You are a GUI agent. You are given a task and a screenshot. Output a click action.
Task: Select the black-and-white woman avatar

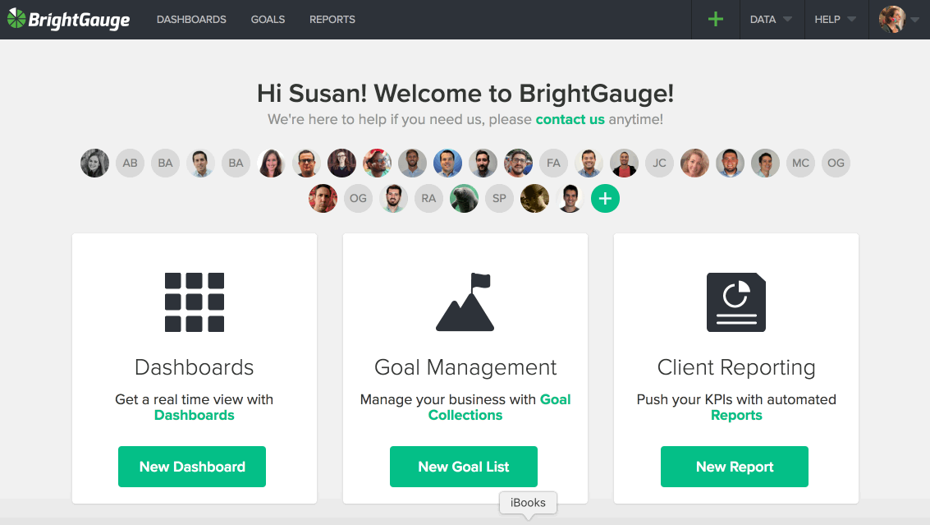click(x=95, y=163)
